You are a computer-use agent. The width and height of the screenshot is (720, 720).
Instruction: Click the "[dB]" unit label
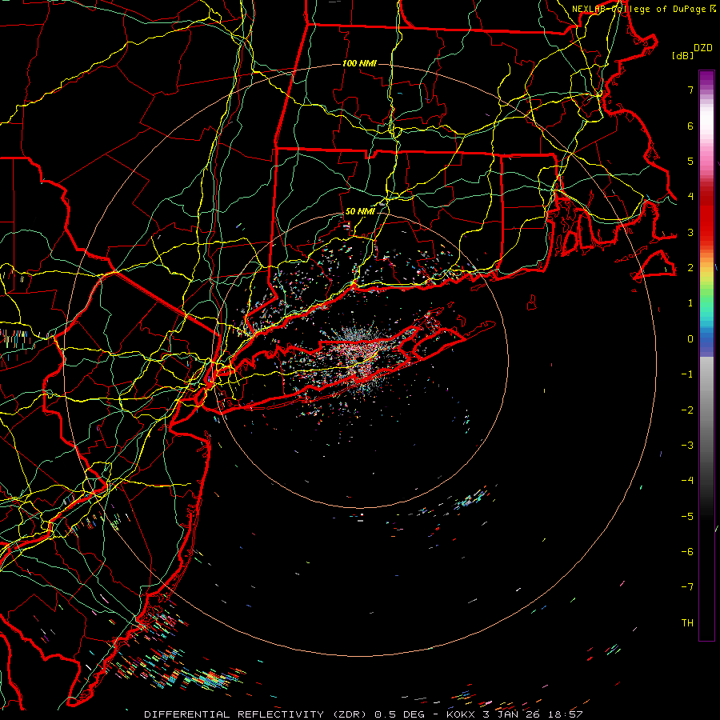682,55
